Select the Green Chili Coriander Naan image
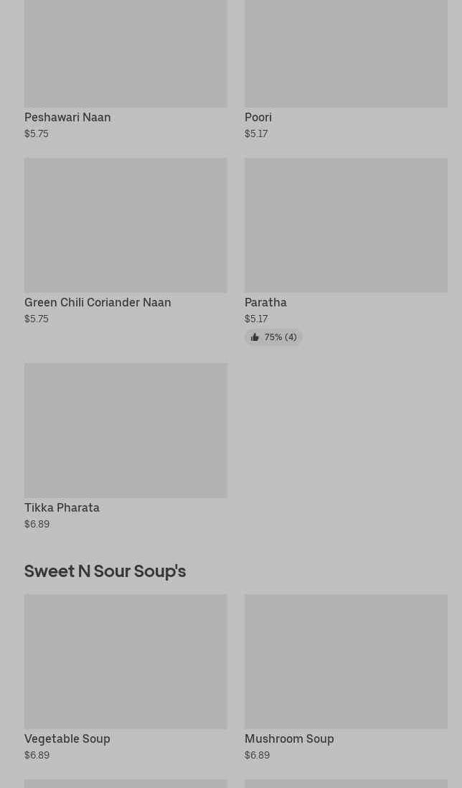This screenshot has height=788, width=462. (126, 225)
